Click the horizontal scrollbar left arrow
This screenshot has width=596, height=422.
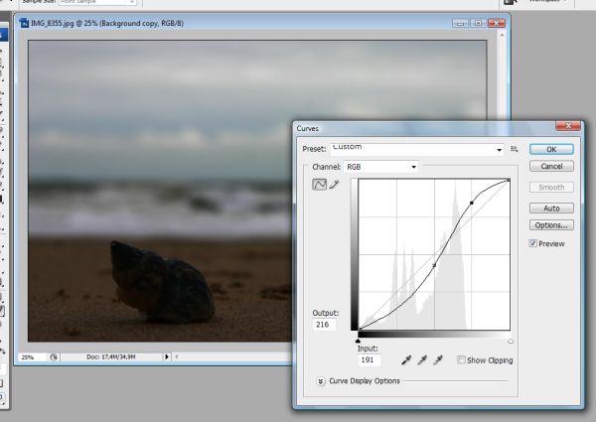point(177,356)
